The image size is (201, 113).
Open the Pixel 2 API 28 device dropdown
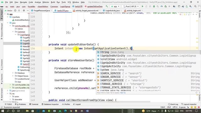(x=131, y=6)
